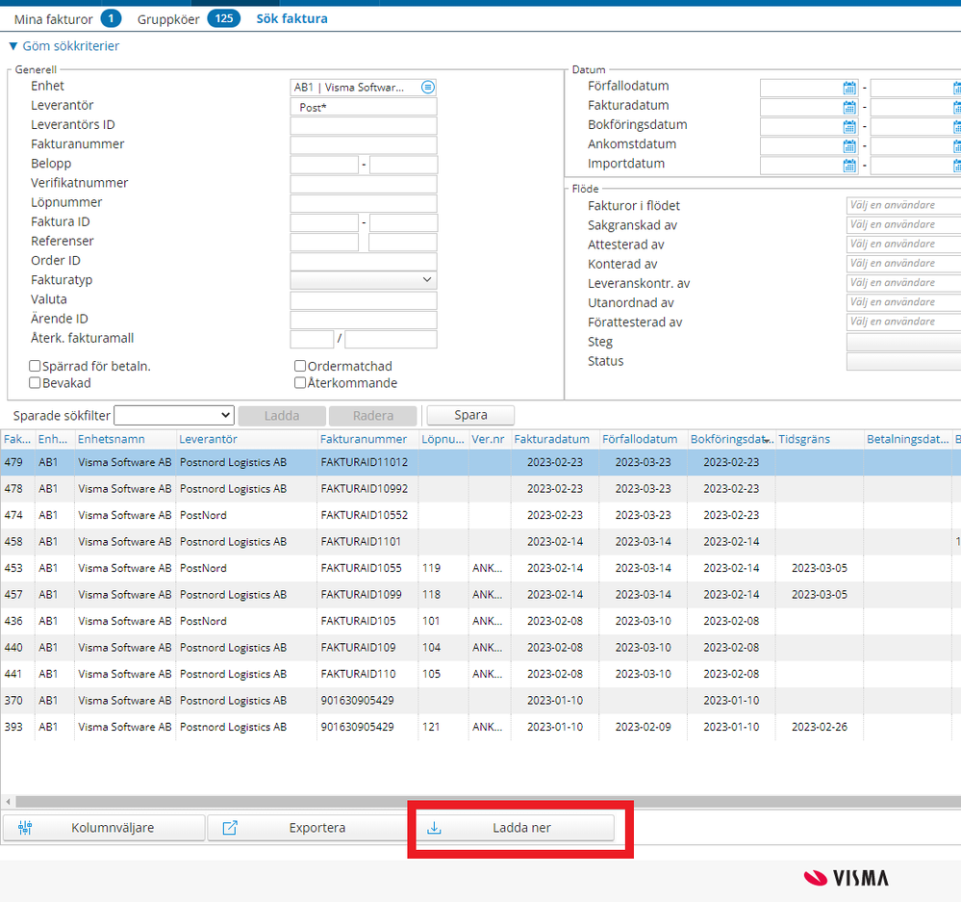The image size is (961, 902).
Task: Select invoice row FAKTURAID105
Action: 481,621
